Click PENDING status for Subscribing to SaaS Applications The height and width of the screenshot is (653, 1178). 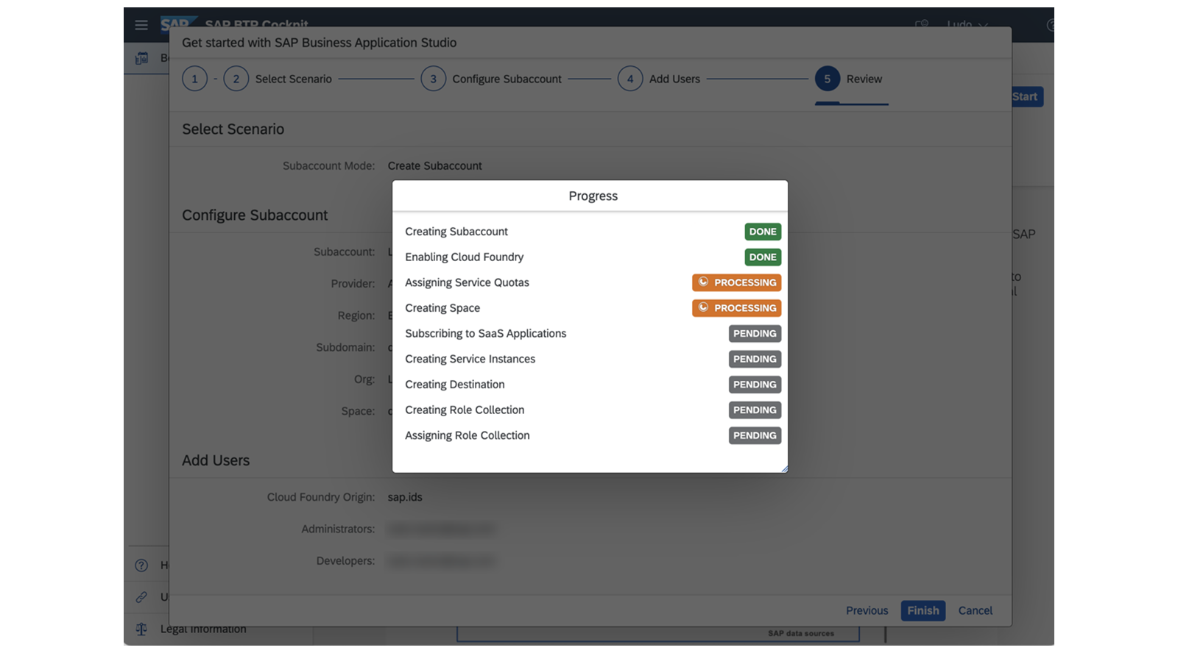tap(755, 334)
